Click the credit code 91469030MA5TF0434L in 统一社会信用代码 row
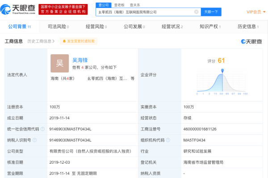Screen dimensions: 268x178 (70, 129)
